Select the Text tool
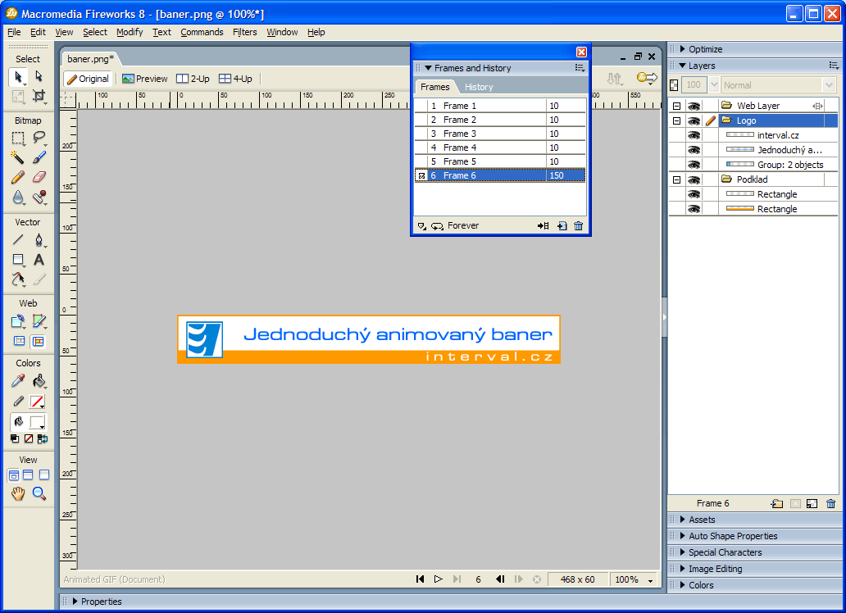Image resolution: width=846 pixels, height=613 pixels. coord(39,260)
